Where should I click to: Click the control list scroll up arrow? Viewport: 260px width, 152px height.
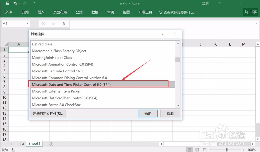click(178, 43)
